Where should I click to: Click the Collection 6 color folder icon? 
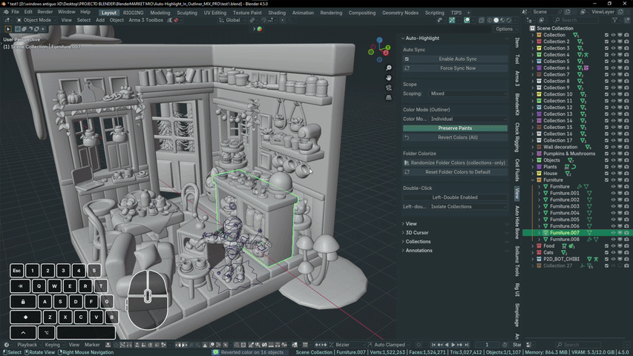pos(539,67)
